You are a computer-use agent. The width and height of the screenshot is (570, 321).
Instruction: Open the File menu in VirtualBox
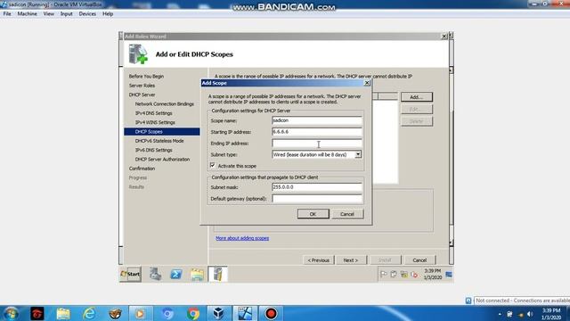click(7, 14)
